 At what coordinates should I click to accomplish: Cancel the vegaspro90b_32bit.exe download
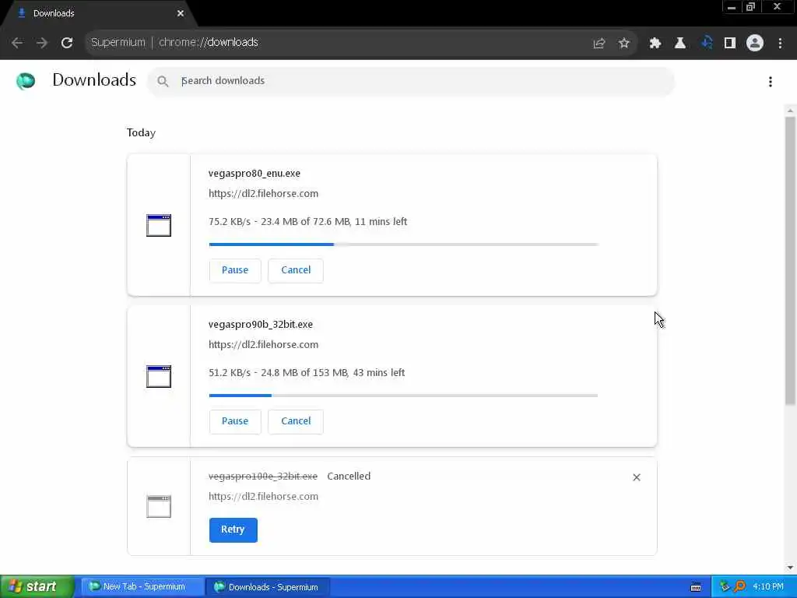click(x=296, y=421)
